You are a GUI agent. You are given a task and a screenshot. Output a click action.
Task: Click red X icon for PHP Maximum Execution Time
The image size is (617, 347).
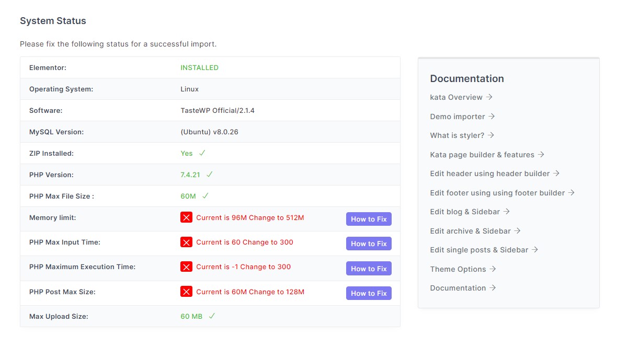tap(186, 267)
